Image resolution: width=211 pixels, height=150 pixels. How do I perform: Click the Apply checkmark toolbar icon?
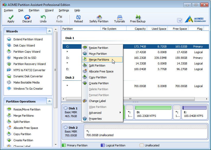[x=11, y=17]
